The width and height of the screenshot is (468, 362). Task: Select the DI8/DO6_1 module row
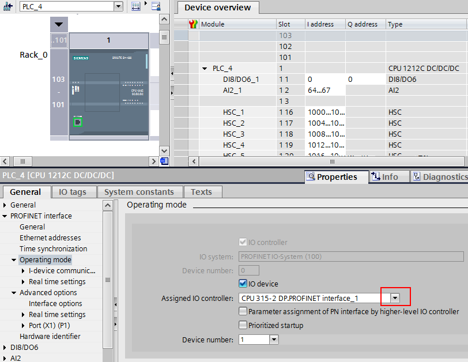coord(320,80)
